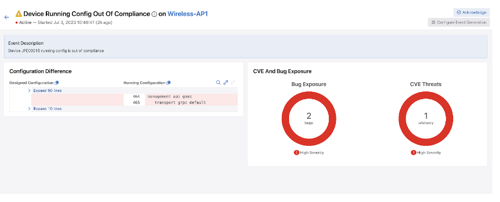Click the yellow warning triangle icon

[x=19, y=14]
